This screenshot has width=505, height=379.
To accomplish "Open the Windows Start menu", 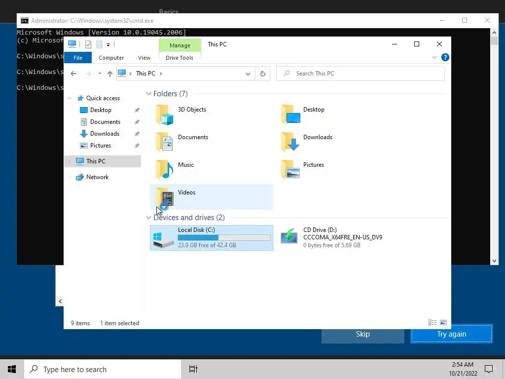I will tap(12, 369).
